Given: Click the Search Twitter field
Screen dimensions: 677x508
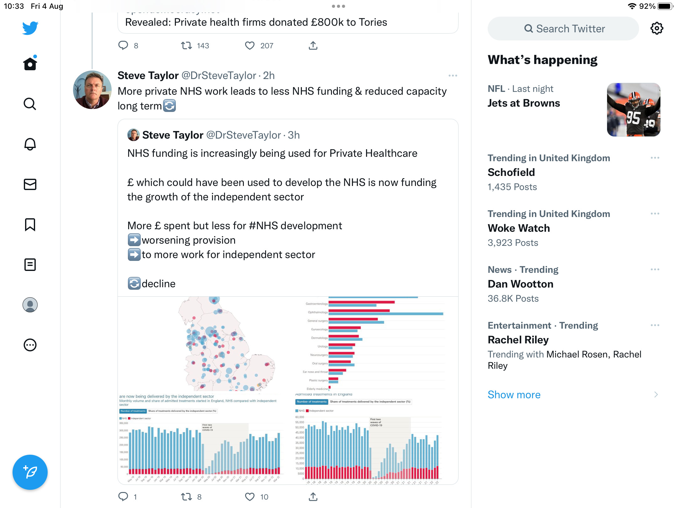Looking at the screenshot, I should pos(563,29).
